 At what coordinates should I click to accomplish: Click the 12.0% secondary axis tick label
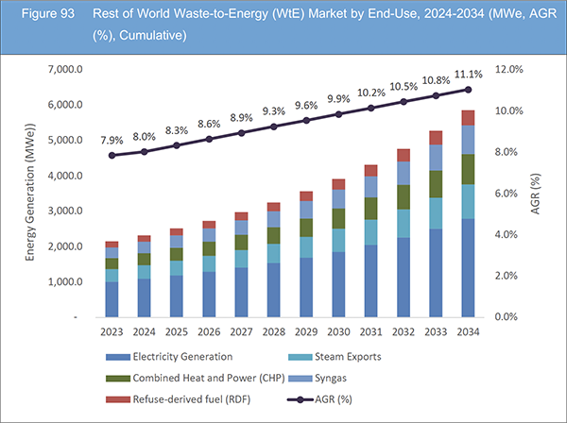[x=508, y=70]
